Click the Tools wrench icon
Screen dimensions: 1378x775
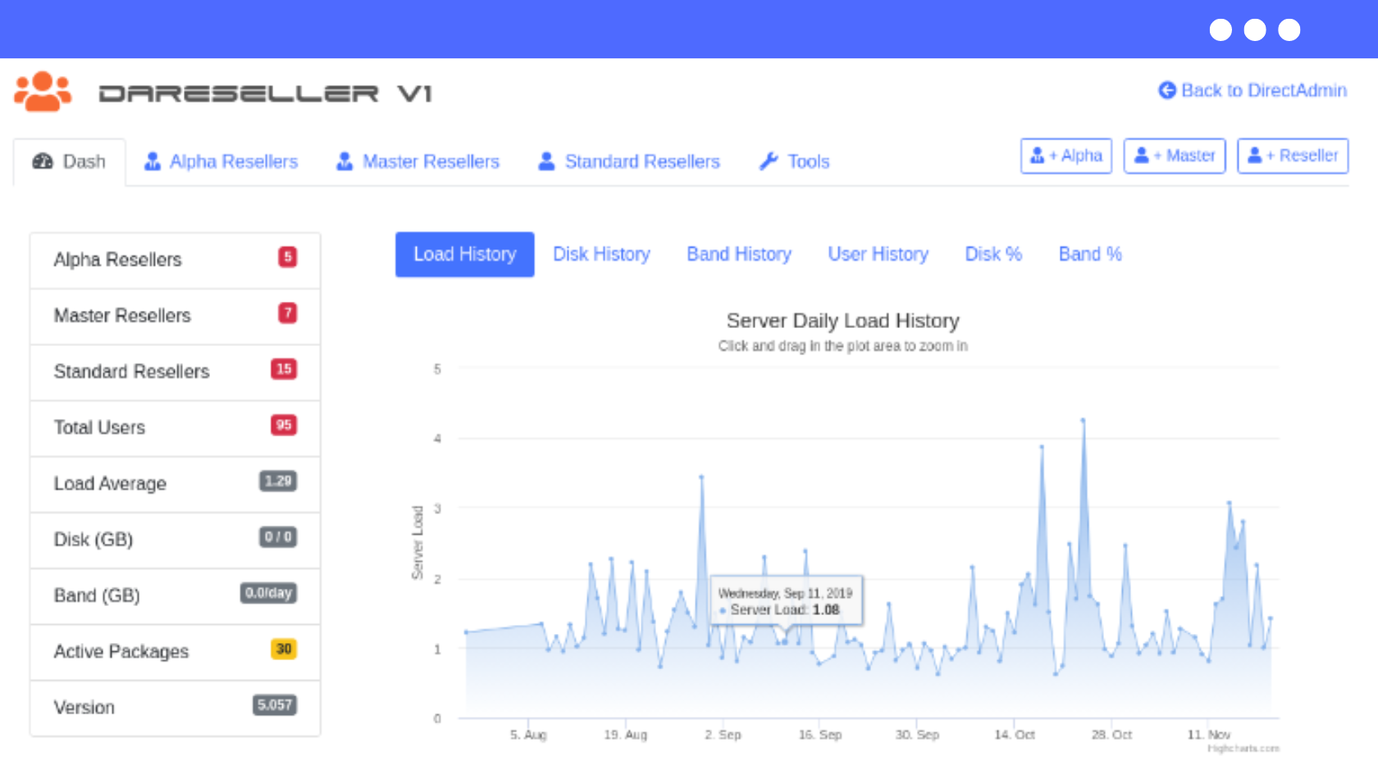tap(769, 162)
